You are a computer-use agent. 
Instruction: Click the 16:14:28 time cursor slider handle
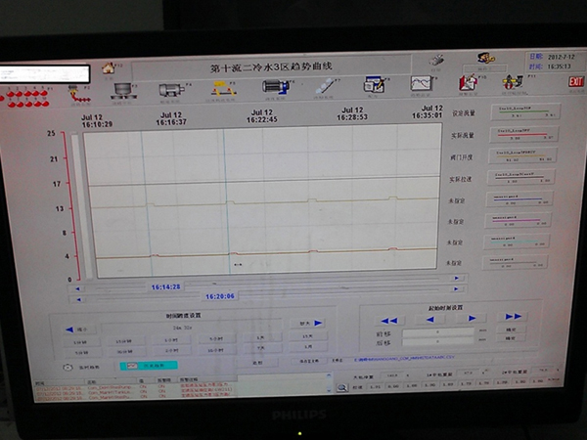166,286
